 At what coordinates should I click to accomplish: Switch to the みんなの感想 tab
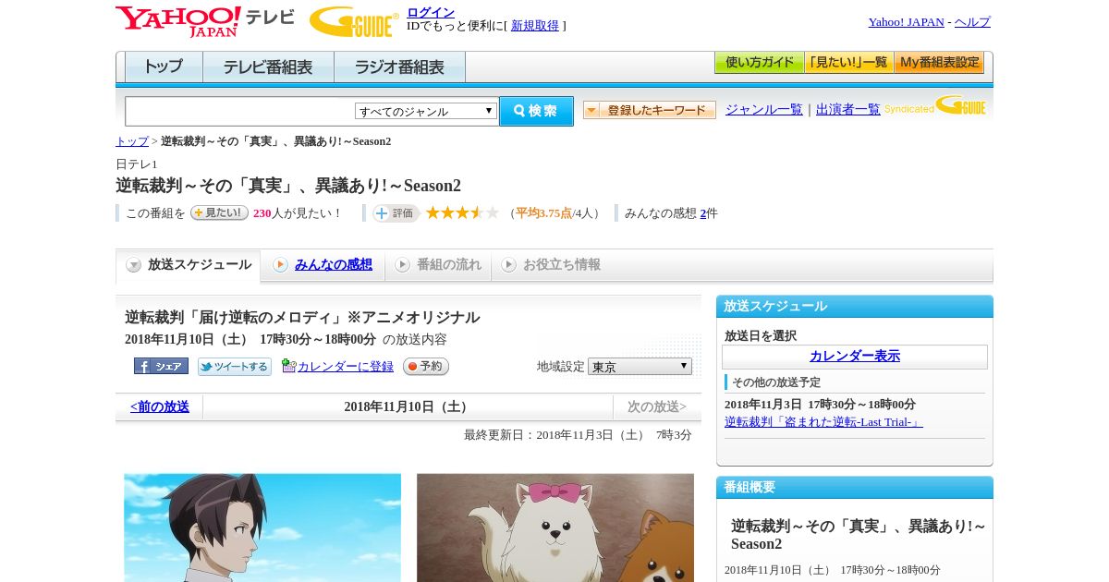(x=323, y=265)
